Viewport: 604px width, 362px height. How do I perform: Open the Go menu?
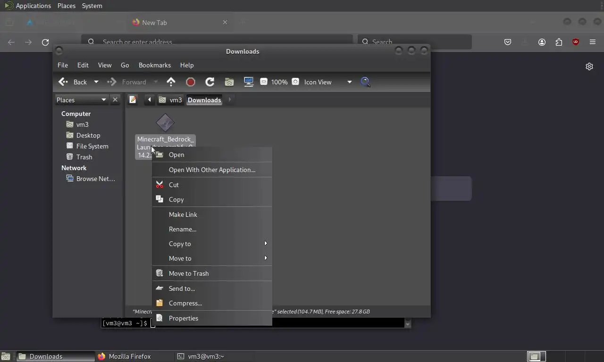pos(125,65)
